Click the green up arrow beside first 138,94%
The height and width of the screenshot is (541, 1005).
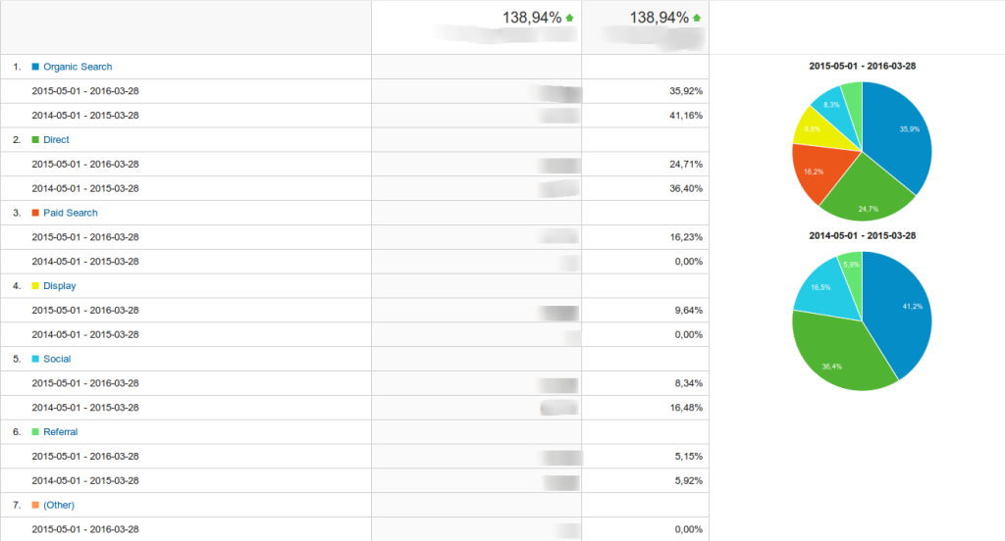pos(569,18)
